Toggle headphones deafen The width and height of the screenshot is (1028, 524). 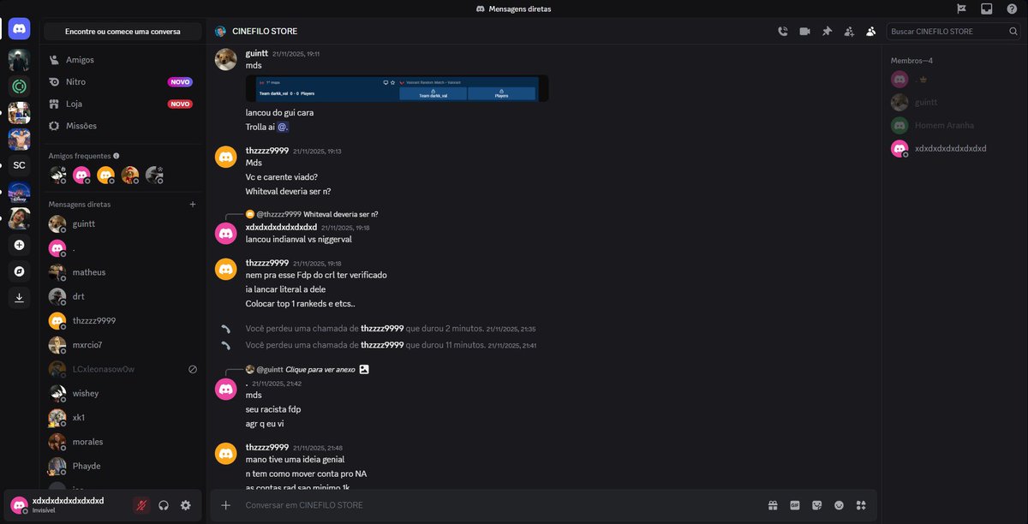[164, 505]
